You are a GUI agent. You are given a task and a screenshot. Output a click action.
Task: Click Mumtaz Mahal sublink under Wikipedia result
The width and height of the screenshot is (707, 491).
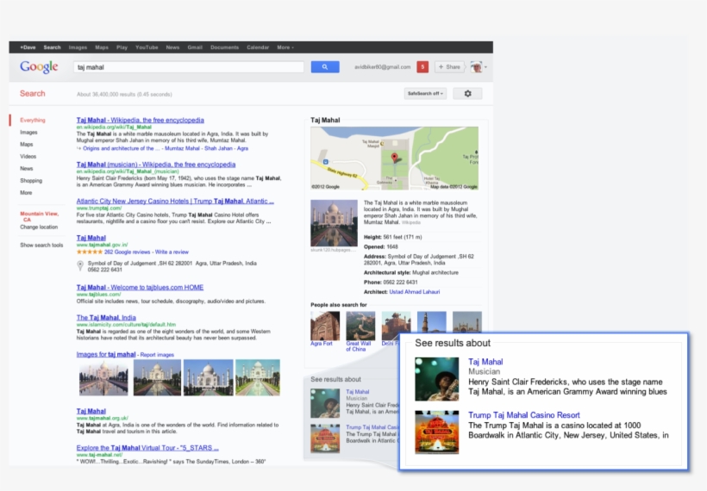tap(182, 148)
